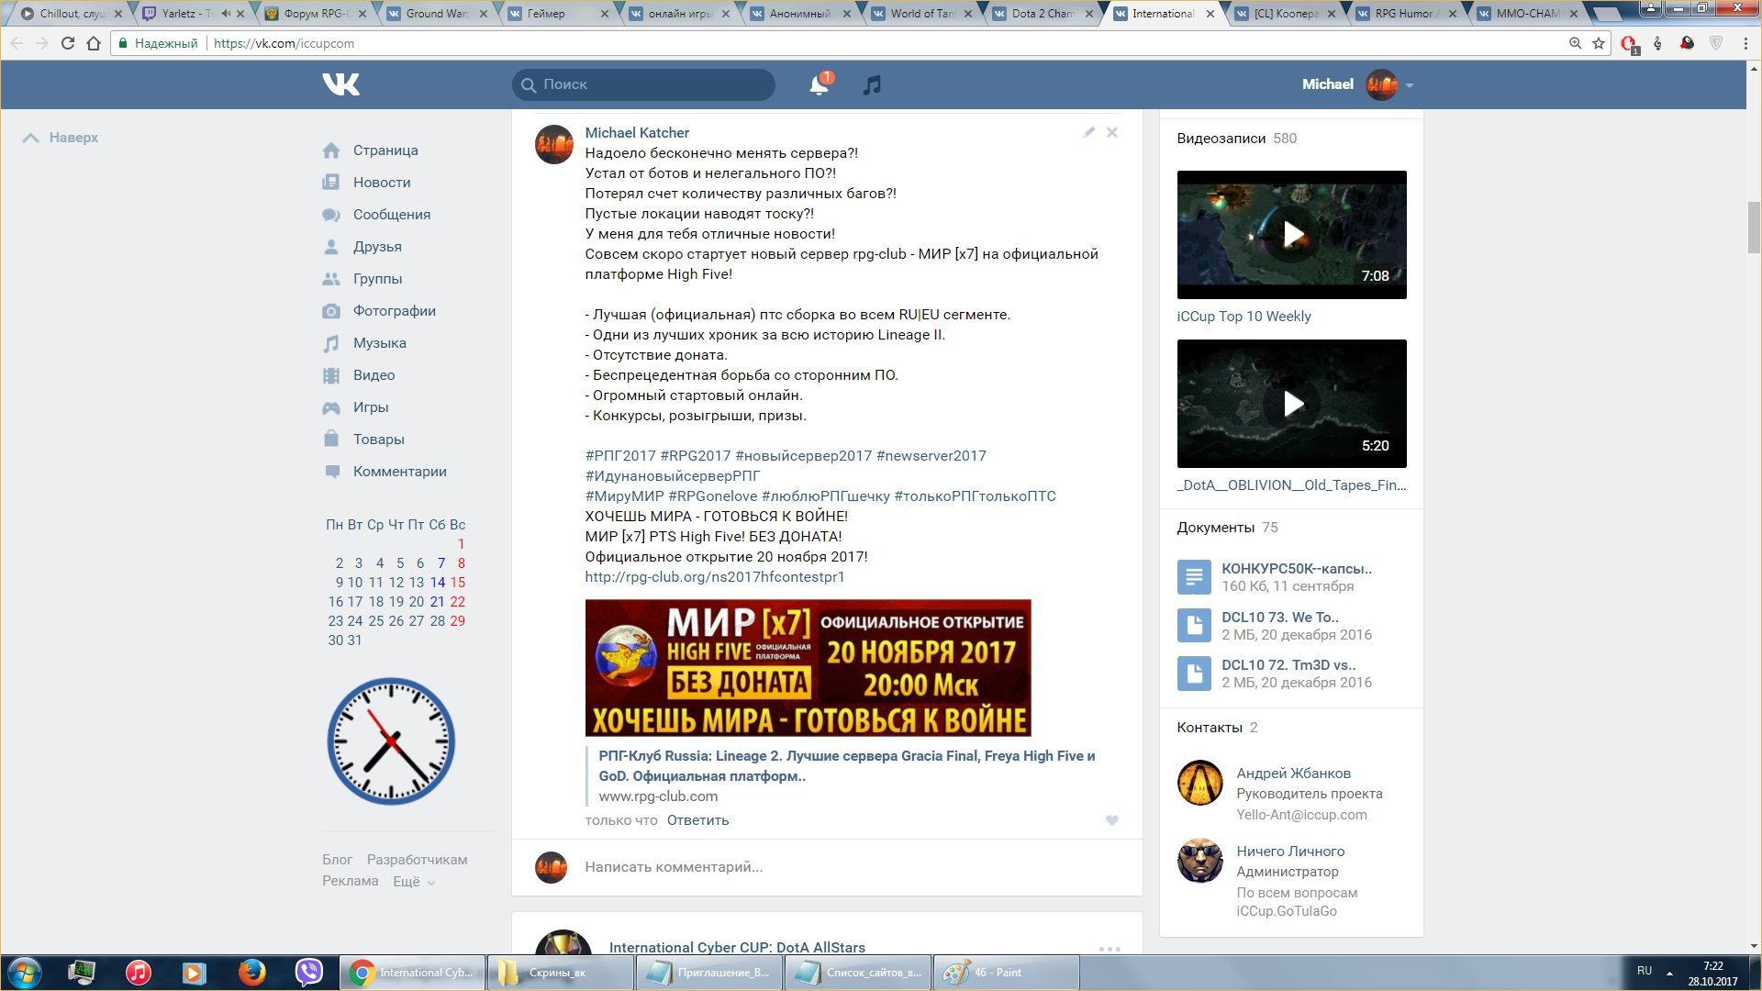Delete the Michael Katcher post
The height and width of the screenshot is (991, 1762).
coord(1111,132)
